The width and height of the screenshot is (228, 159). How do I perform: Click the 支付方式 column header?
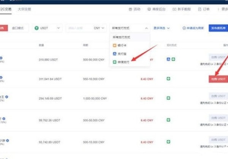click(x=172, y=45)
